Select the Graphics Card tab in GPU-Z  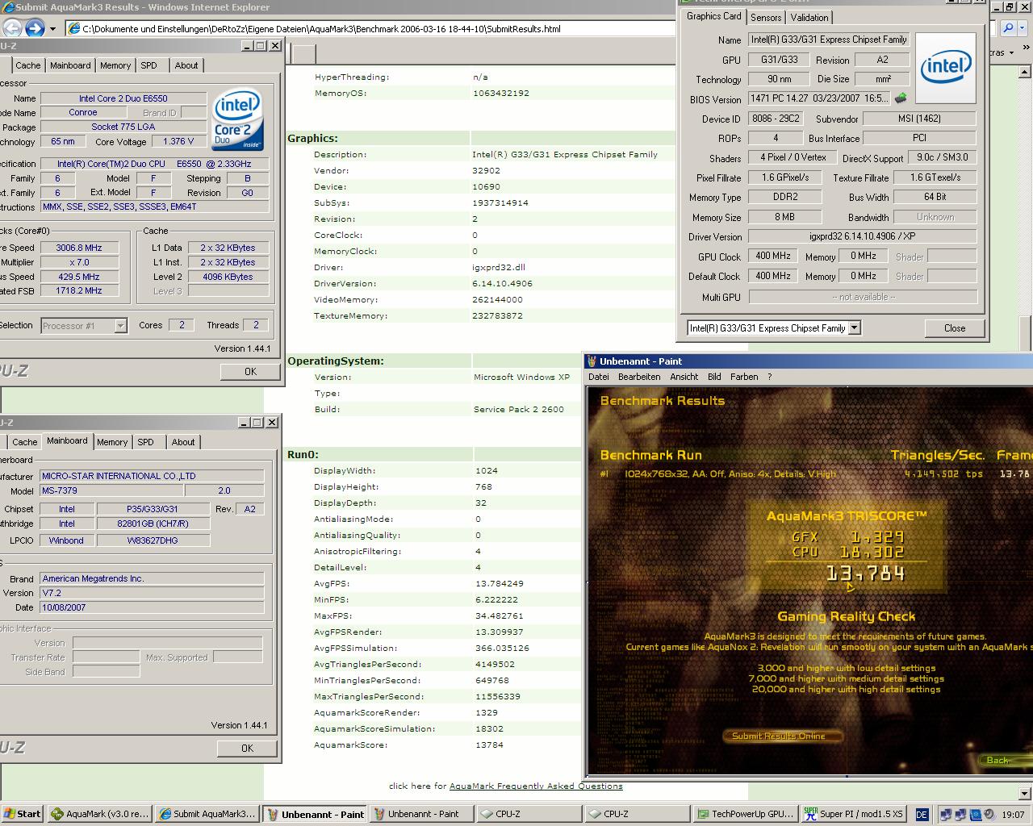[x=713, y=16]
